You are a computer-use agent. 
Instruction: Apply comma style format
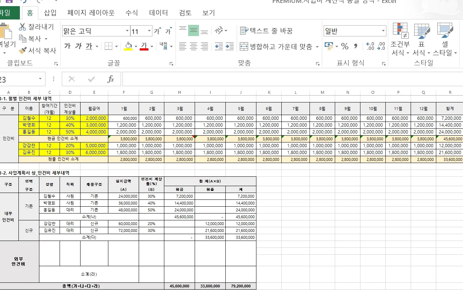pos(356,46)
